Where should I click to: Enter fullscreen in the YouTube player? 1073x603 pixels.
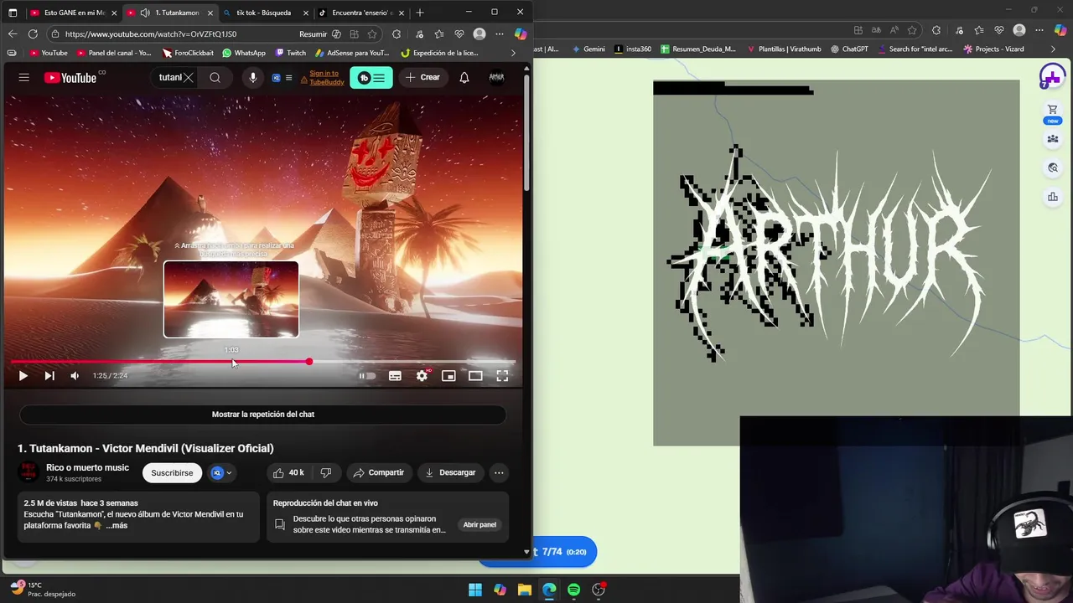502,376
